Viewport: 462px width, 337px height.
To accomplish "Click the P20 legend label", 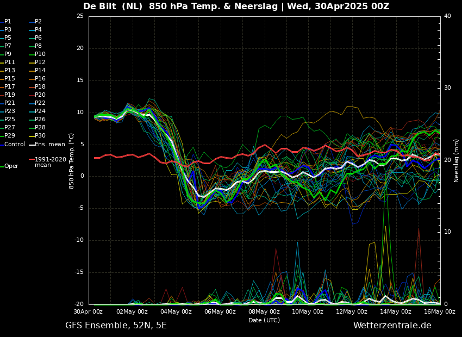I will click(40, 95).
